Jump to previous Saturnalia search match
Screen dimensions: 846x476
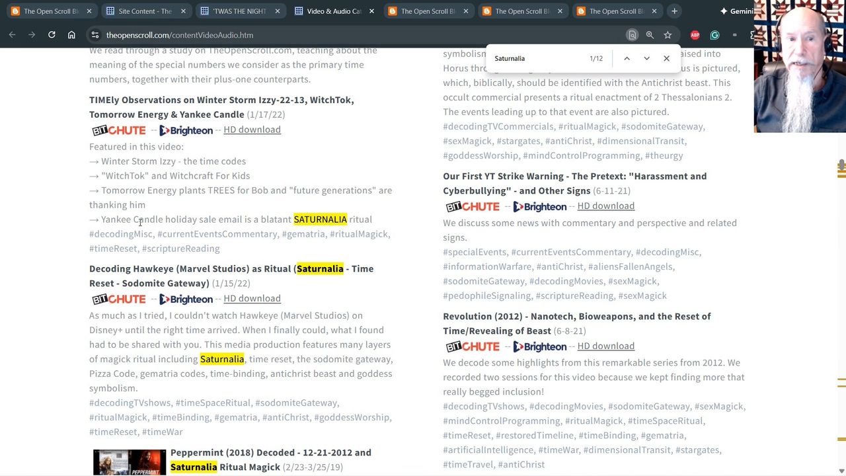pyautogui.click(x=627, y=58)
